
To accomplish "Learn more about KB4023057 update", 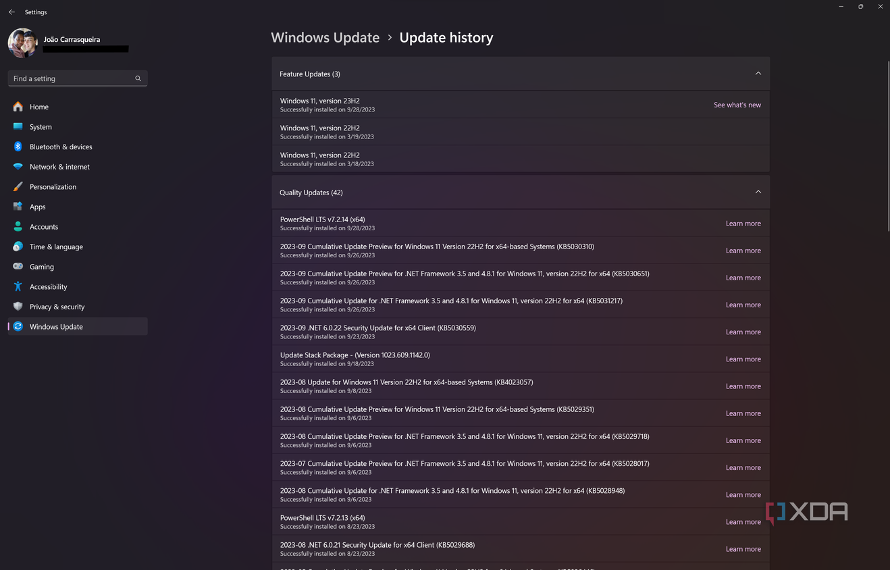I will point(743,386).
